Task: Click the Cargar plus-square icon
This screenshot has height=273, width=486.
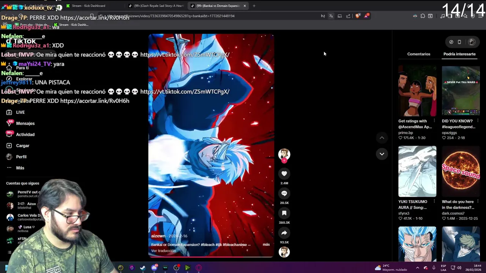Action: 9,146
